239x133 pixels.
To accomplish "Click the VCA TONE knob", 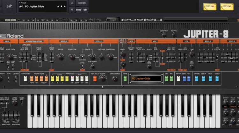I will (x=192, y=54).
